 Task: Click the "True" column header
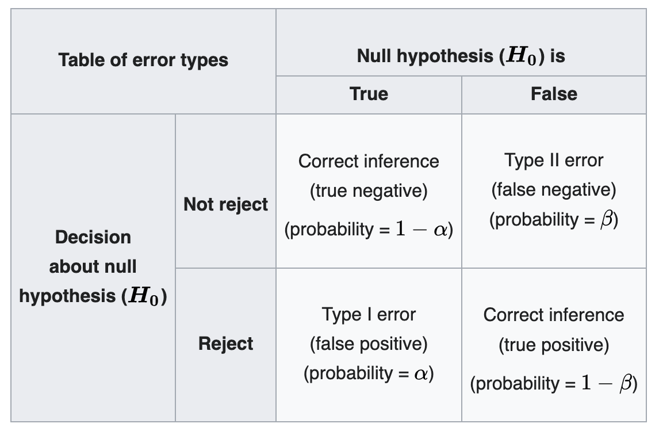coord(369,94)
